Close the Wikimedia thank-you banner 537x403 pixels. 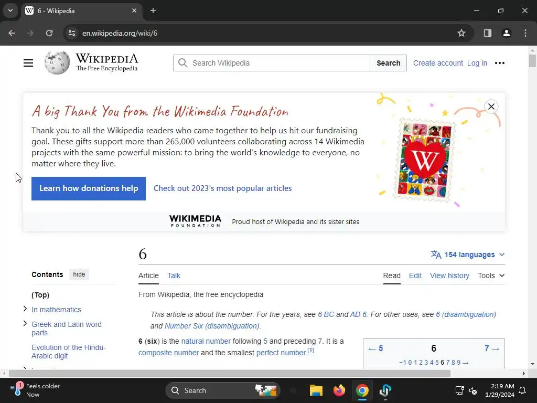click(x=491, y=107)
